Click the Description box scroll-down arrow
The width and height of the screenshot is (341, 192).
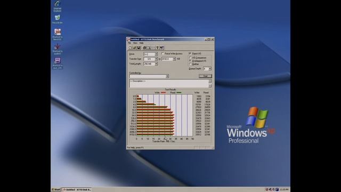pyautogui.click(x=210, y=86)
